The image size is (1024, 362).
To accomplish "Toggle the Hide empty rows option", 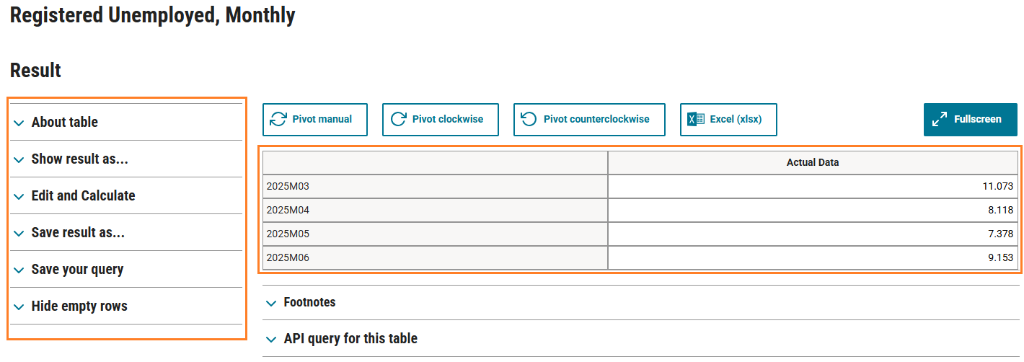I will click(x=79, y=306).
